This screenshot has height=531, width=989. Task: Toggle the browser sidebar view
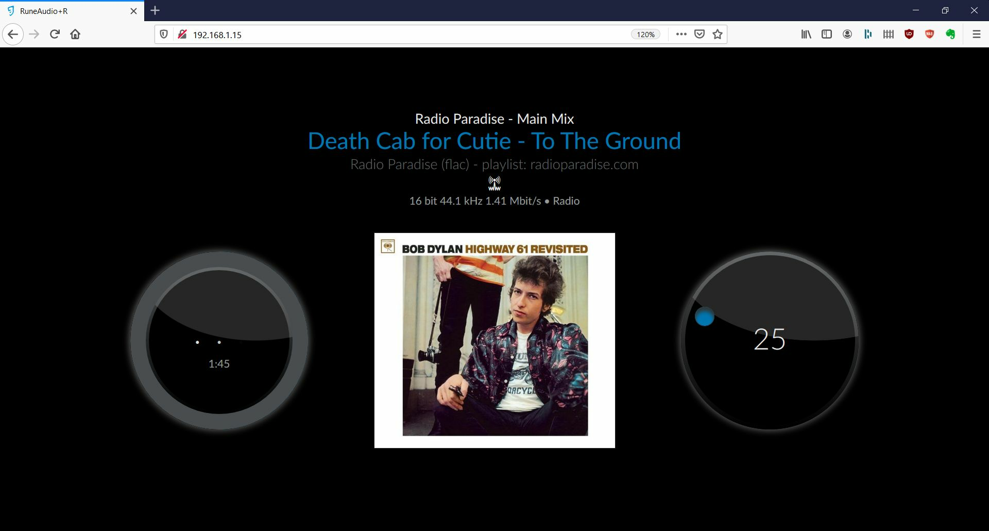(827, 35)
